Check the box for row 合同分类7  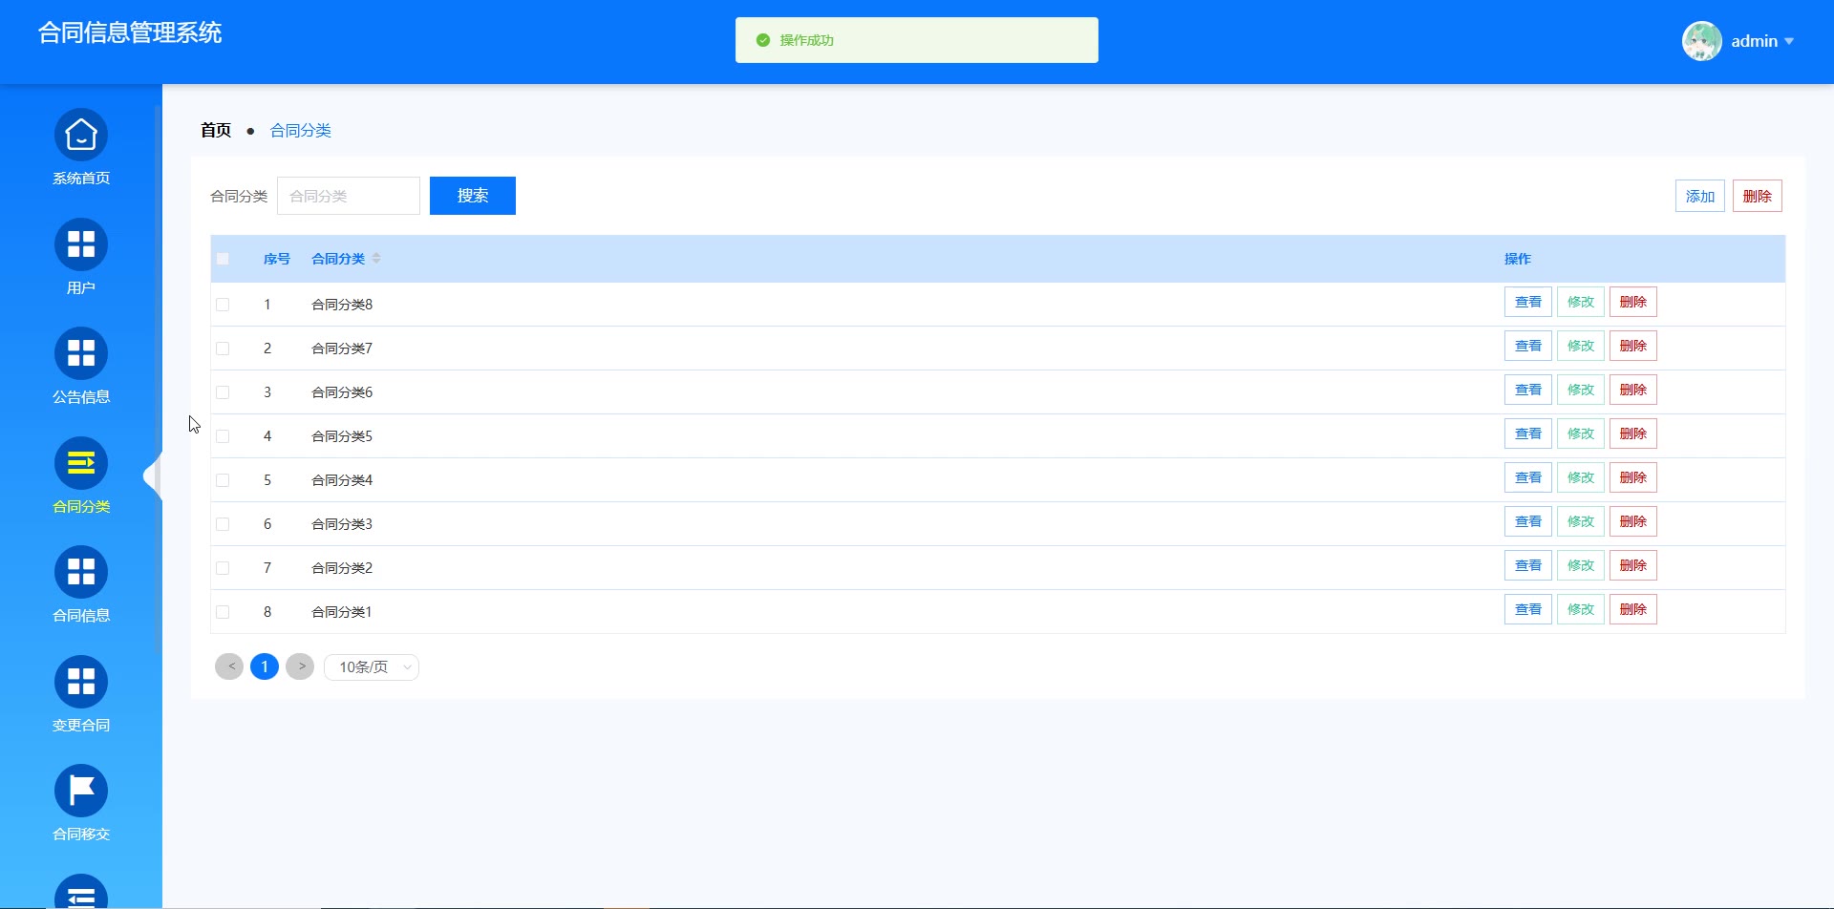223,349
